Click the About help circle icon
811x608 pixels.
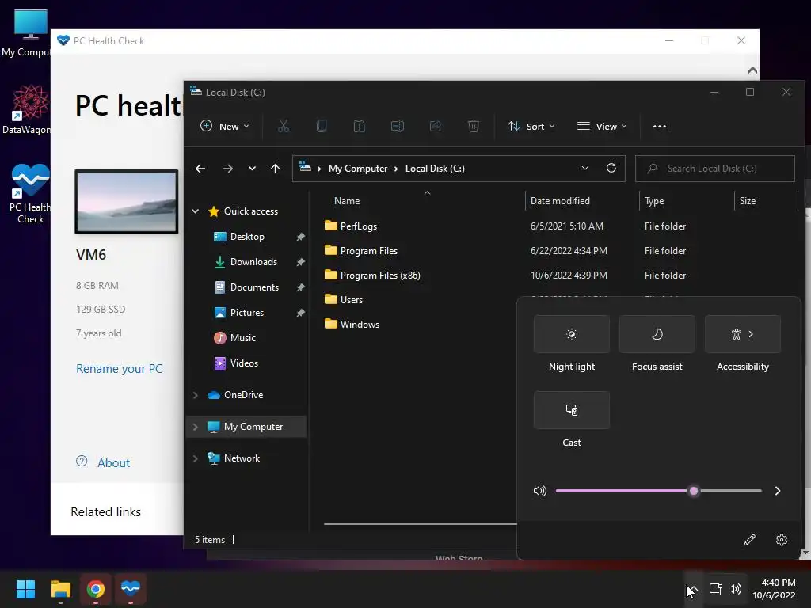tap(82, 462)
